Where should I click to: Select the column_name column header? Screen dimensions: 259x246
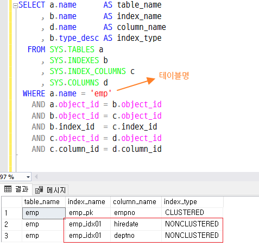(136, 202)
